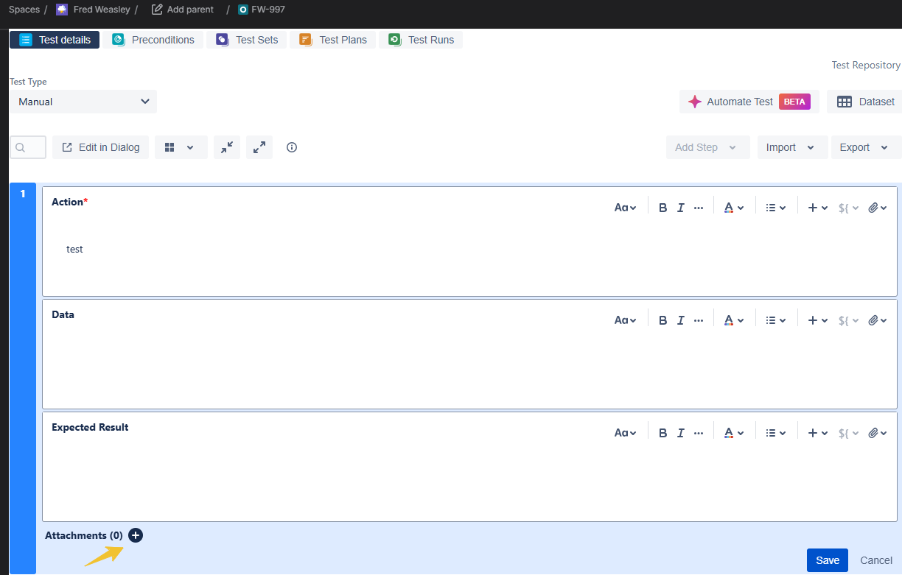Image resolution: width=902 pixels, height=575 pixels.
Task: Open attachment paperclip in Data editor
Action: (877, 320)
